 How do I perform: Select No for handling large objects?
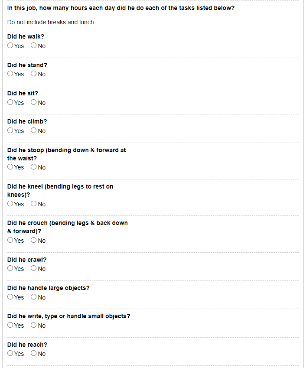click(33, 297)
